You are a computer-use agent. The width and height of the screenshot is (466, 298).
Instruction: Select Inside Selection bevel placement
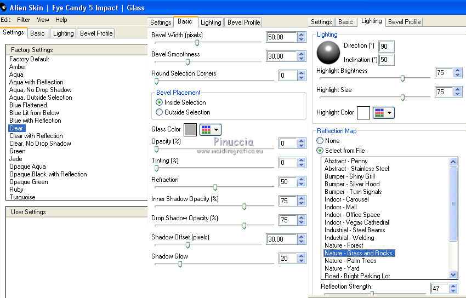160,102
